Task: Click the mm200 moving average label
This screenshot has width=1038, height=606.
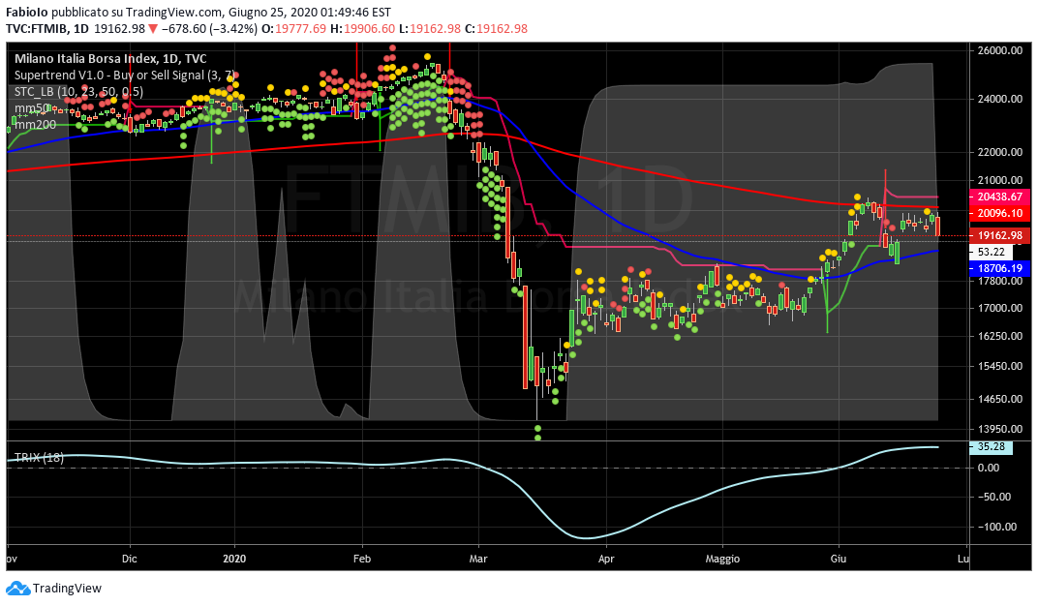Action: point(36,124)
